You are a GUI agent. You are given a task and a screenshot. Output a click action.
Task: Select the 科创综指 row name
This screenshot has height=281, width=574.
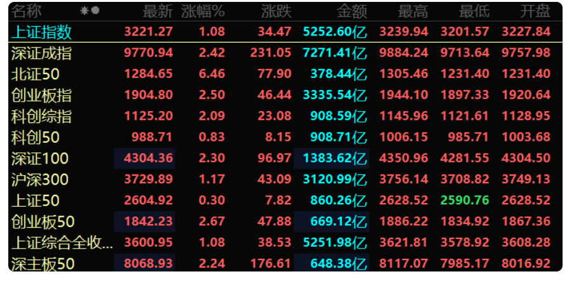coord(41,117)
